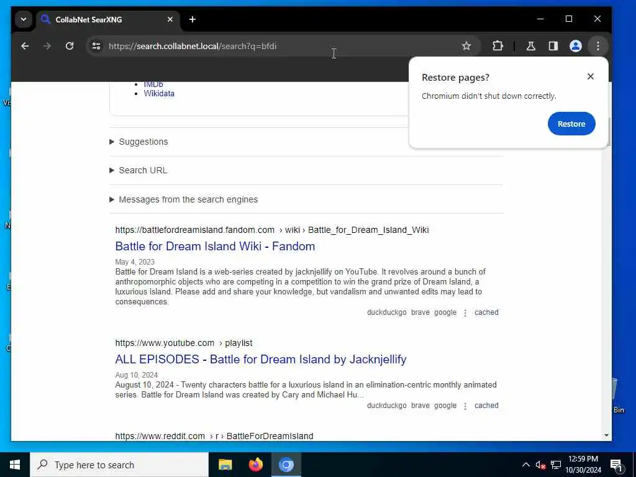Launch Firefox from the taskbar
The image size is (636, 477).
[x=255, y=465]
